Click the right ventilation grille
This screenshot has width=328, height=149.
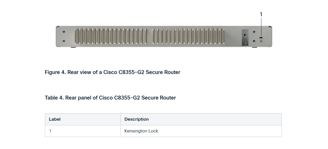click(x=188, y=36)
